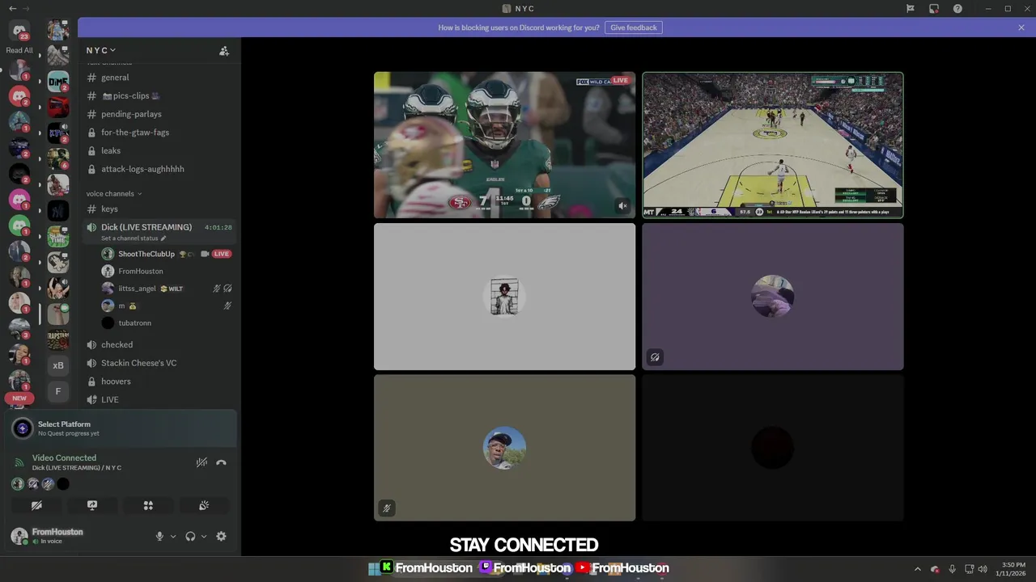Open the audio output options dropdown
1036x582 pixels.
pyautogui.click(x=204, y=537)
